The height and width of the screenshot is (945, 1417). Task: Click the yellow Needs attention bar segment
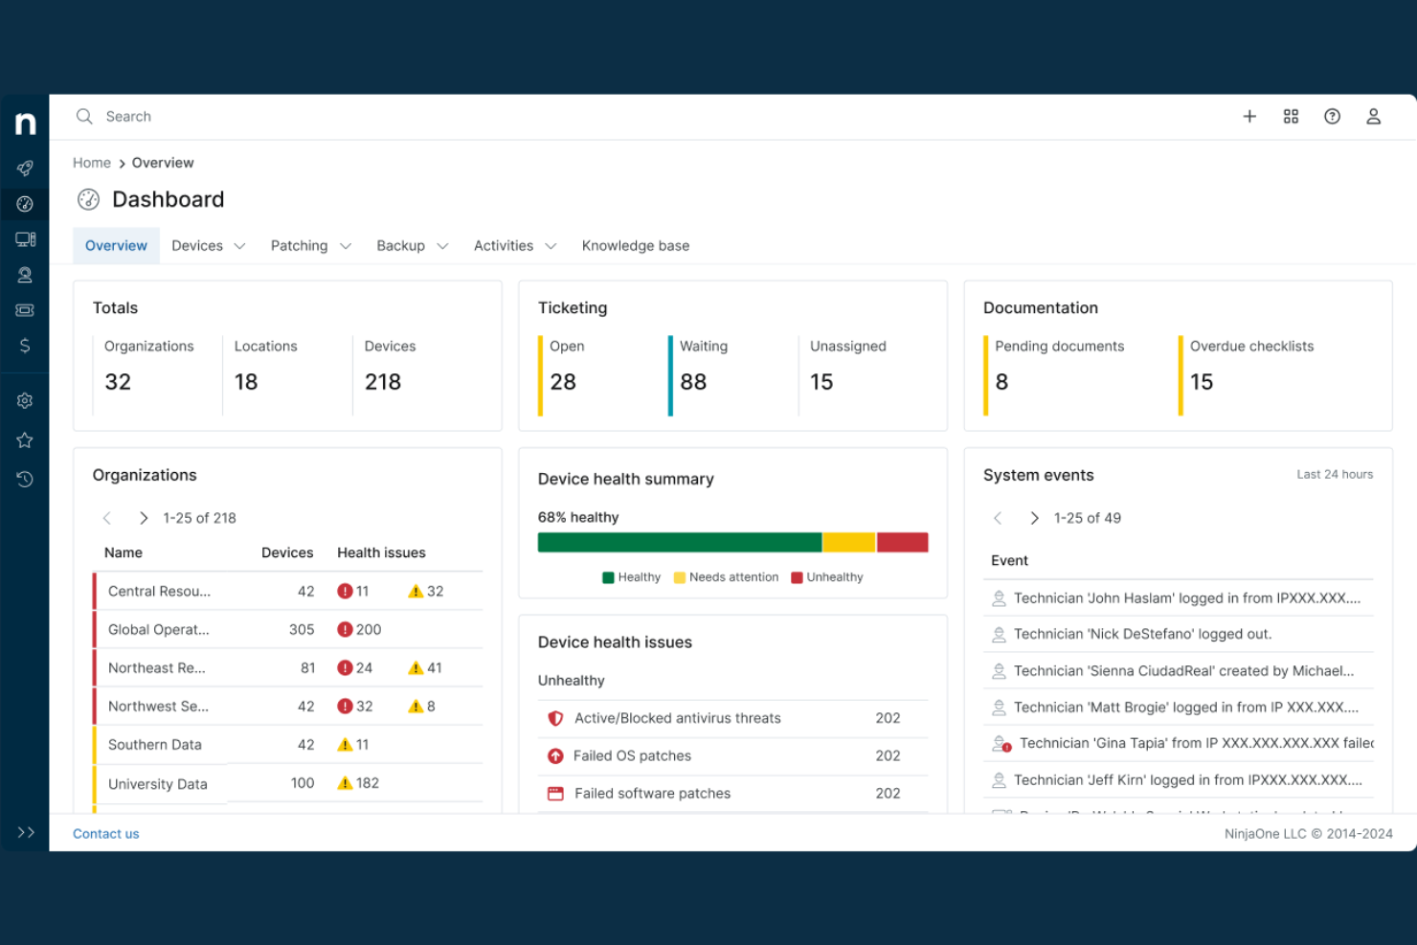(x=849, y=543)
